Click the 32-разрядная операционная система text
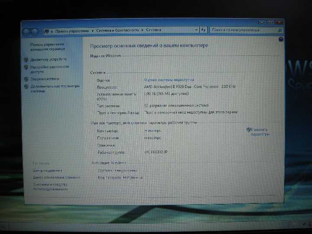The width and height of the screenshot is (312, 234). (176, 105)
